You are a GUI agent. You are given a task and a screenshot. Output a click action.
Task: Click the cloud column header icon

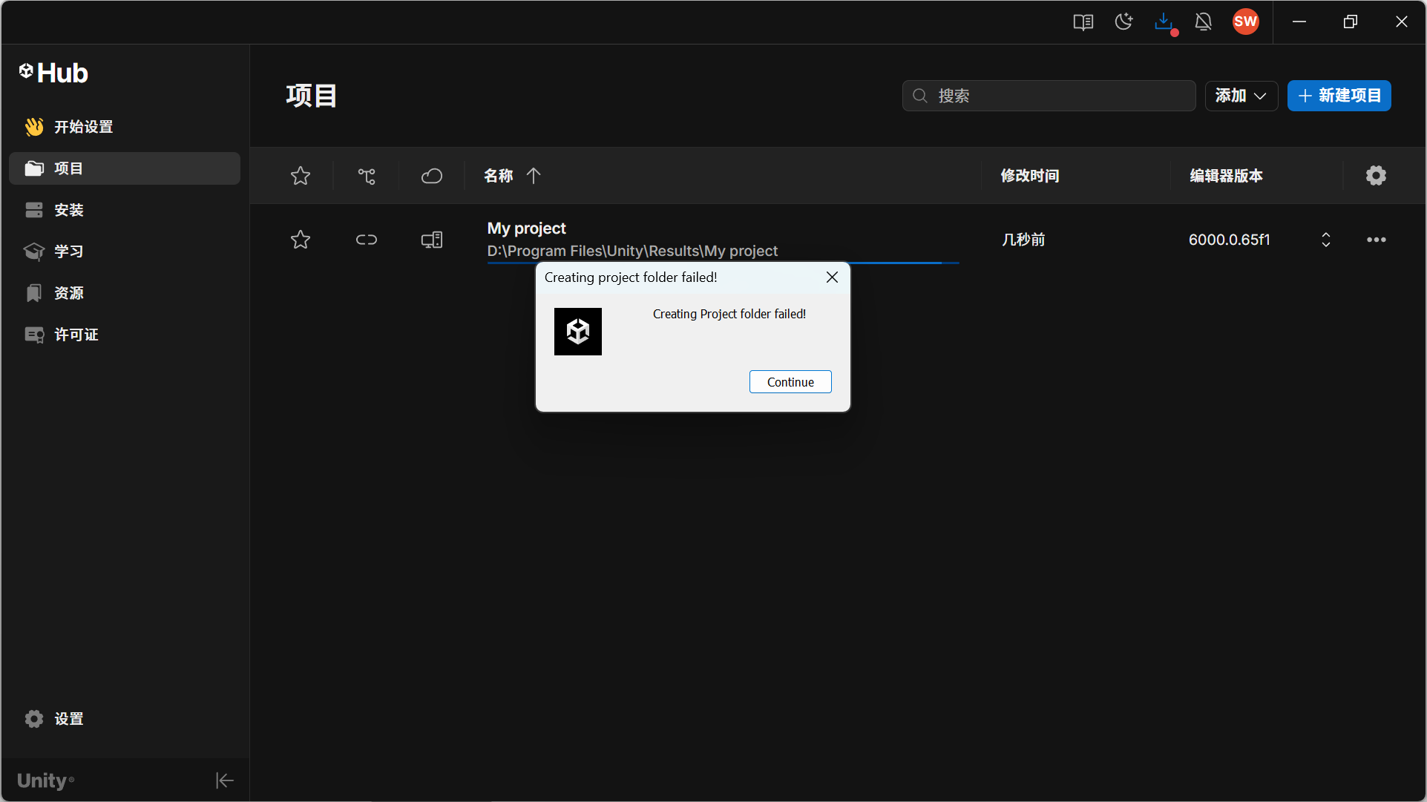click(x=432, y=176)
